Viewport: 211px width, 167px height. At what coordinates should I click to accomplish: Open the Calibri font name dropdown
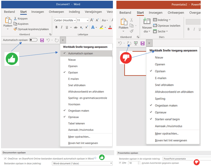pos(75,21)
